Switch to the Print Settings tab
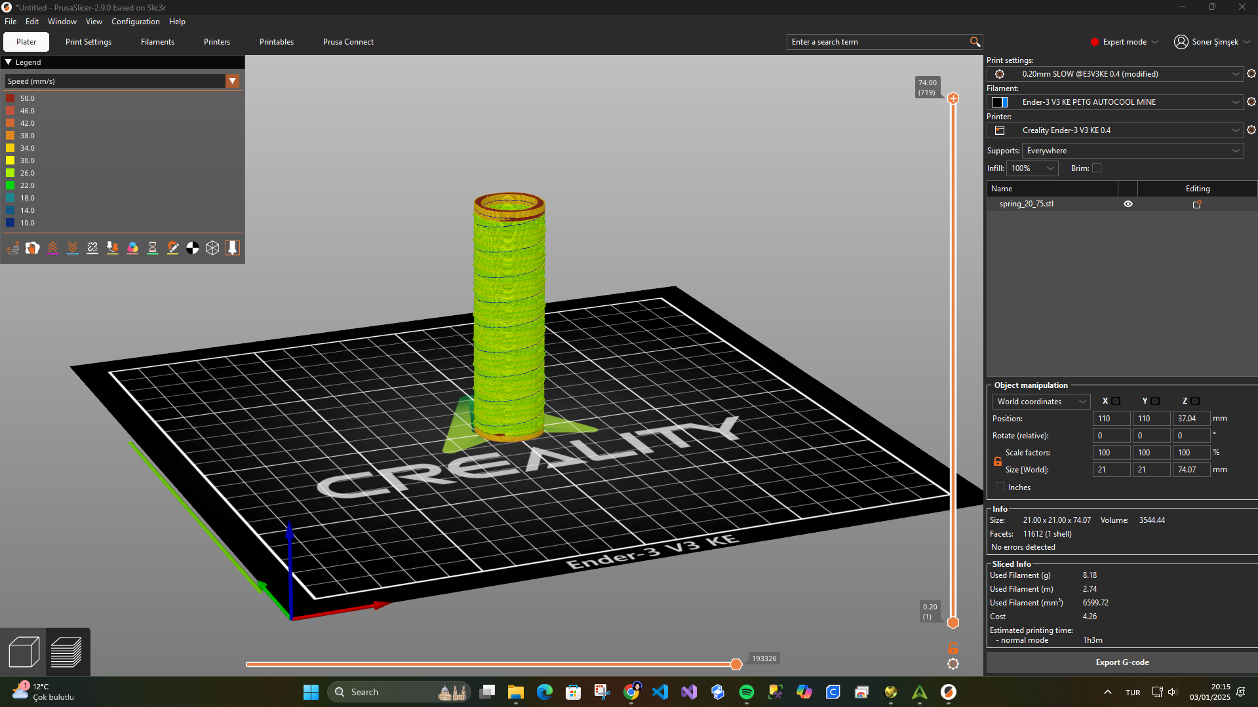 point(88,42)
